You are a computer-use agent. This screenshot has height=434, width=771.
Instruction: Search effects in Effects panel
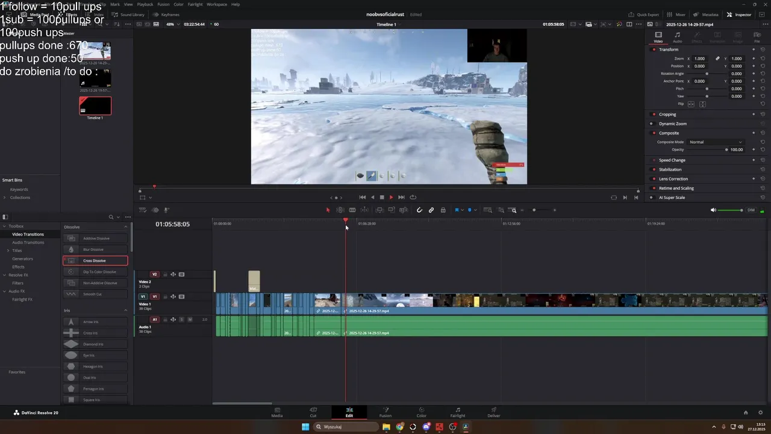click(x=111, y=217)
